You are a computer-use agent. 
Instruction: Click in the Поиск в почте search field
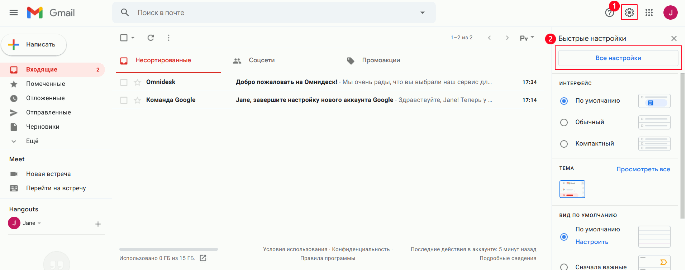click(x=274, y=13)
